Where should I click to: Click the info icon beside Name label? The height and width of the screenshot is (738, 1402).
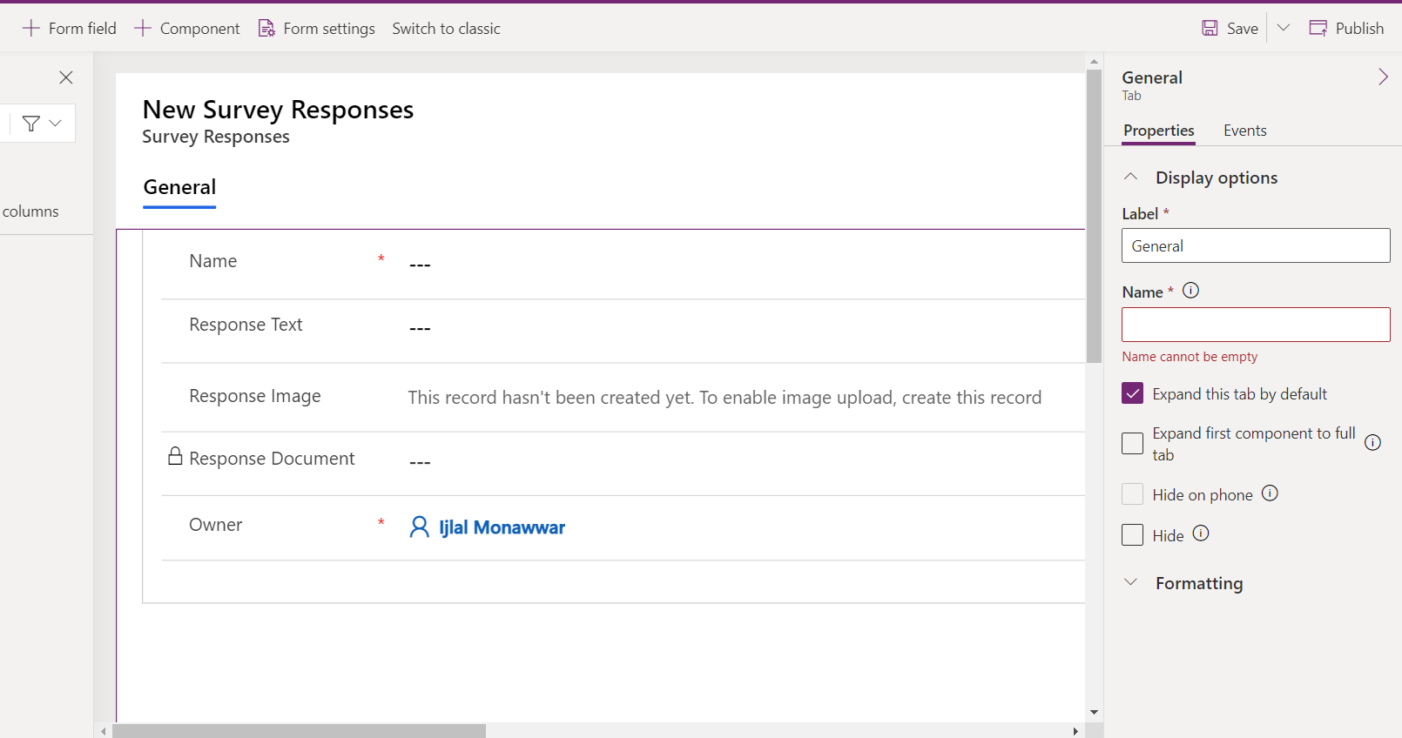tap(1190, 291)
